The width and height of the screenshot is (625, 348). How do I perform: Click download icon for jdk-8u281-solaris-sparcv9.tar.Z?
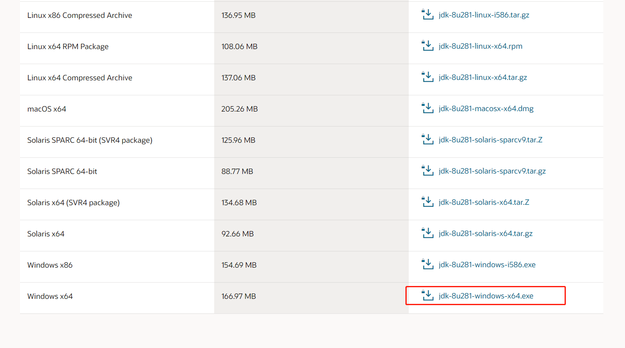427,139
